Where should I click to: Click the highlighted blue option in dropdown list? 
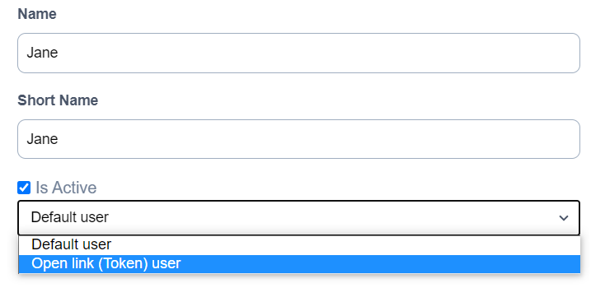coord(299,263)
